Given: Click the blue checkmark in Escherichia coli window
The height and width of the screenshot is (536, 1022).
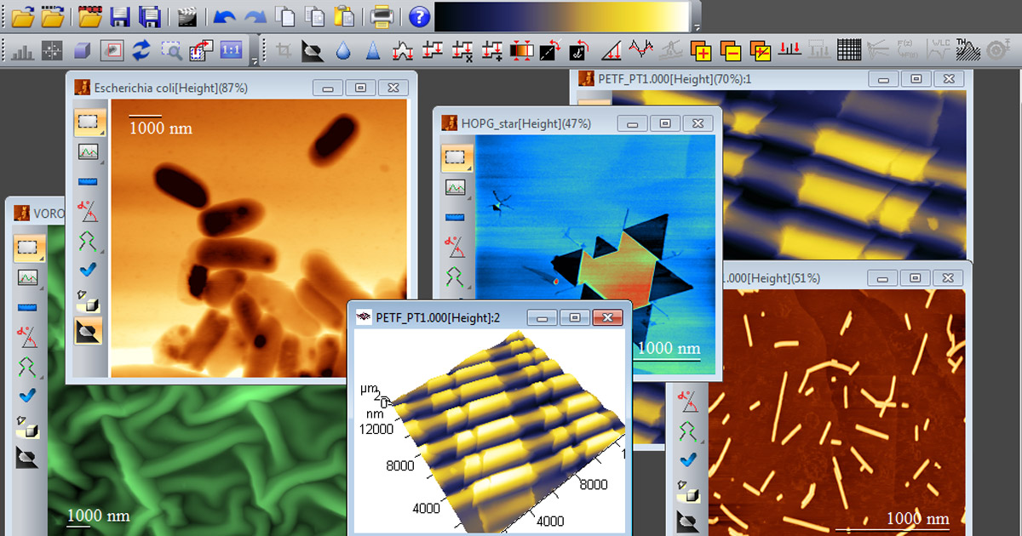Looking at the screenshot, I should click(x=89, y=270).
